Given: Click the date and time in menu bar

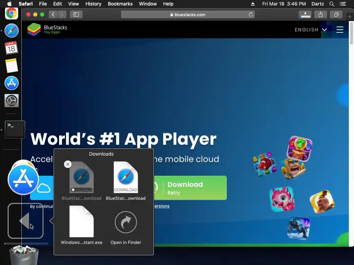Looking at the screenshot, I should (x=284, y=4).
